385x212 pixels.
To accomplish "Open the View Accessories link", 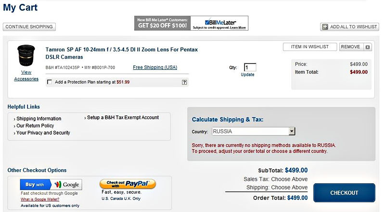I will [26, 75].
